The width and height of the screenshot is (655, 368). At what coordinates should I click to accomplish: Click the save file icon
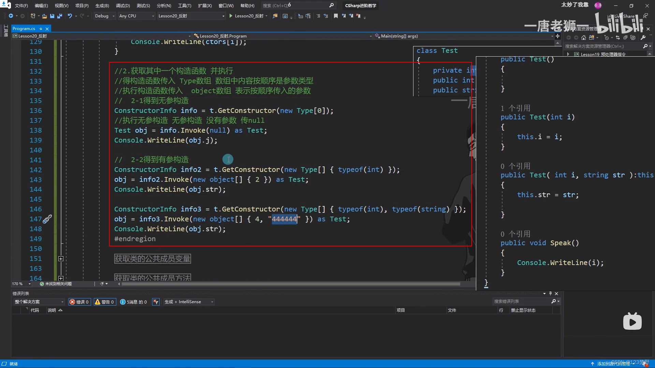point(52,16)
